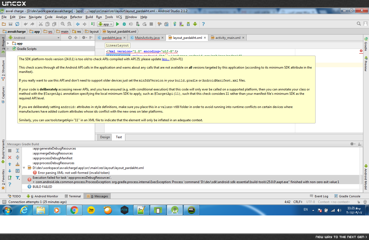Image resolution: width=369 pixels, height=240 pixels.
Task: Toggle the Captures tool window side tab
Action: click(3, 94)
